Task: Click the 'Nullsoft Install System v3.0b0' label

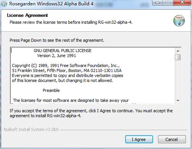Action: point(31,129)
